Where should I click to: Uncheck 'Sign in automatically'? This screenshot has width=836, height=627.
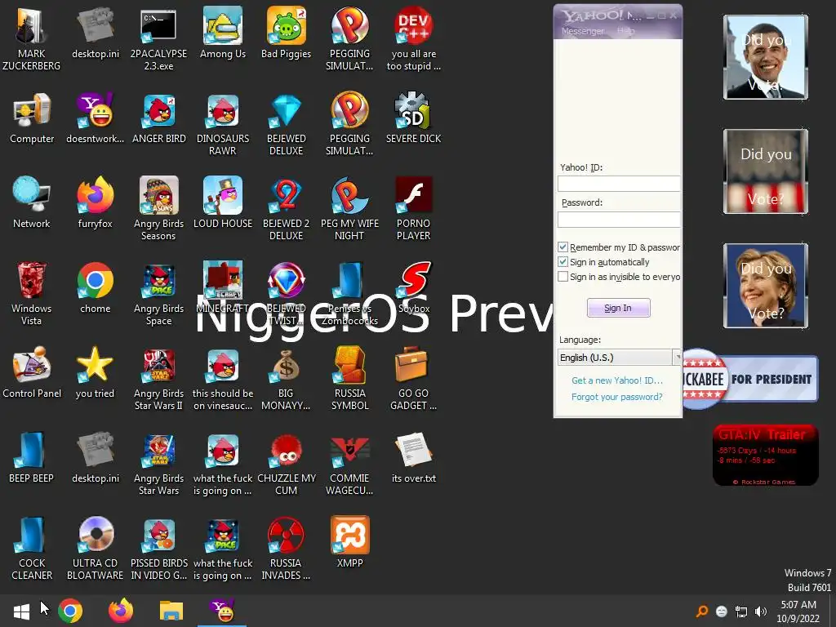click(563, 262)
